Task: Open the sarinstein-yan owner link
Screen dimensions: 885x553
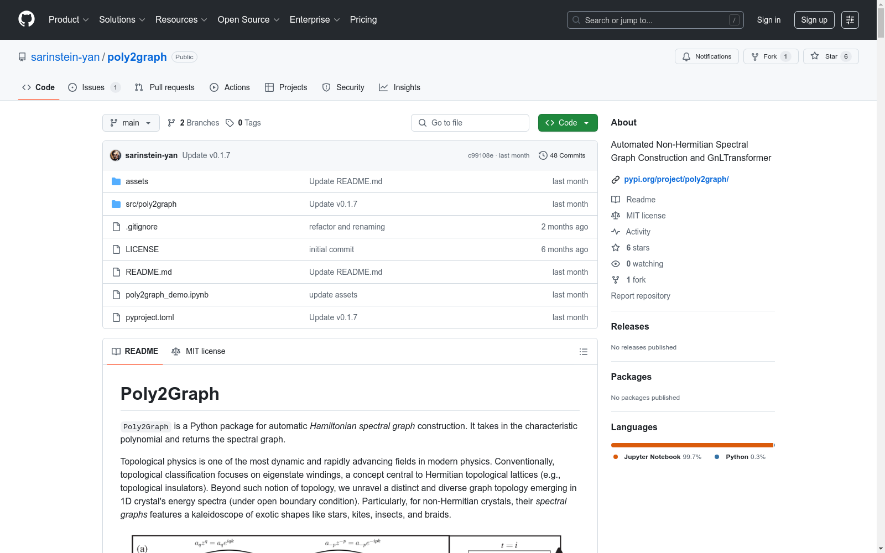Action: point(65,57)
